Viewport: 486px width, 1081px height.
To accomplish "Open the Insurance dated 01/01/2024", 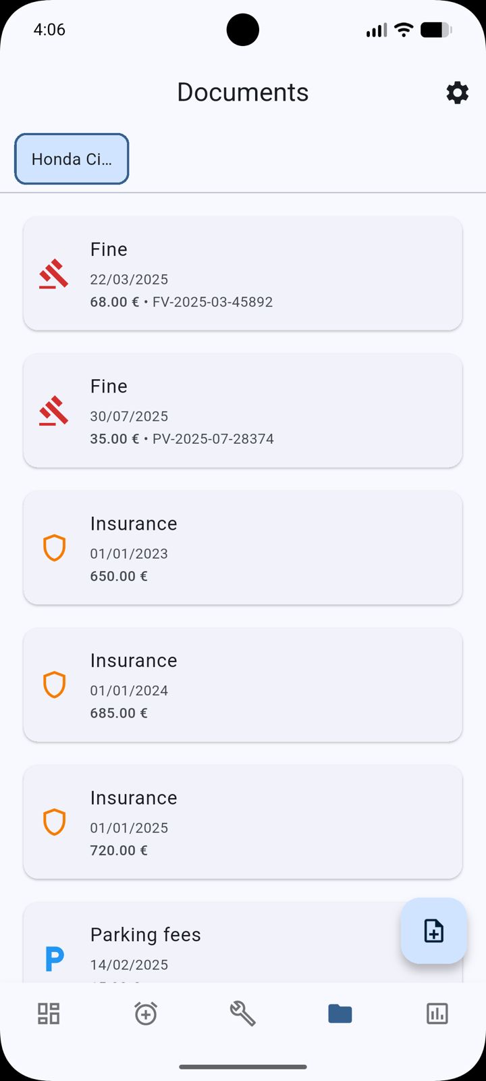I will tap(243, 685).
